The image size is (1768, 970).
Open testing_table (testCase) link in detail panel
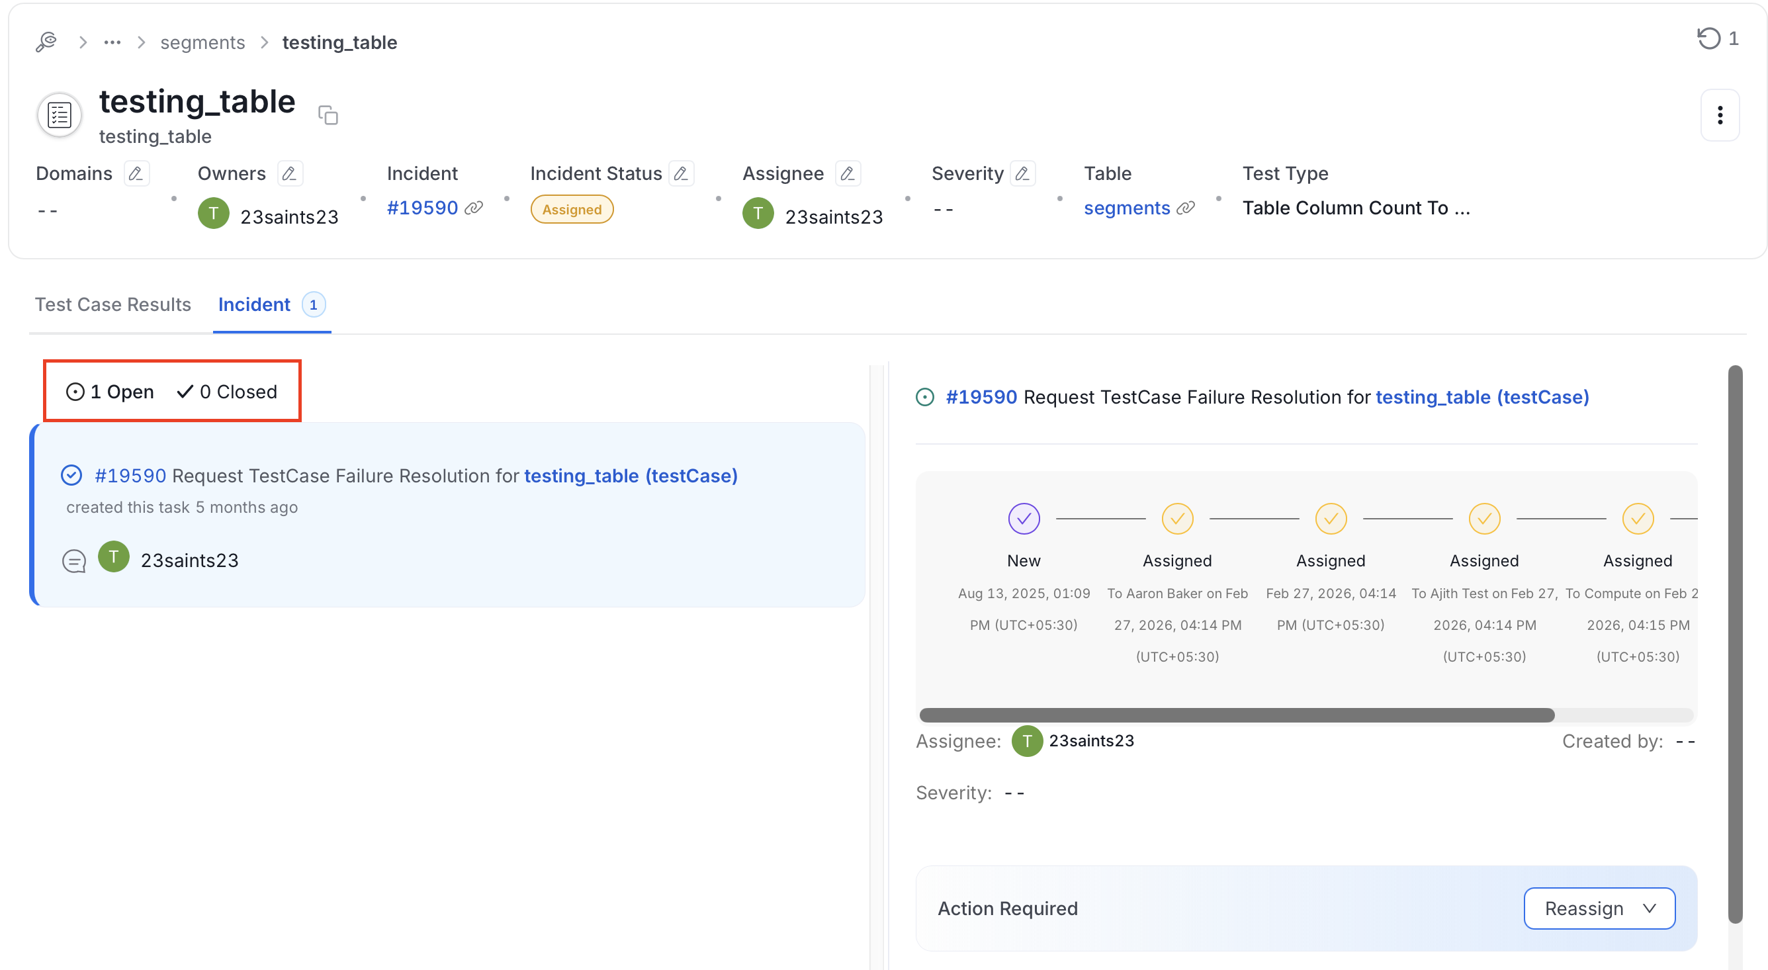pos(1482,397)
